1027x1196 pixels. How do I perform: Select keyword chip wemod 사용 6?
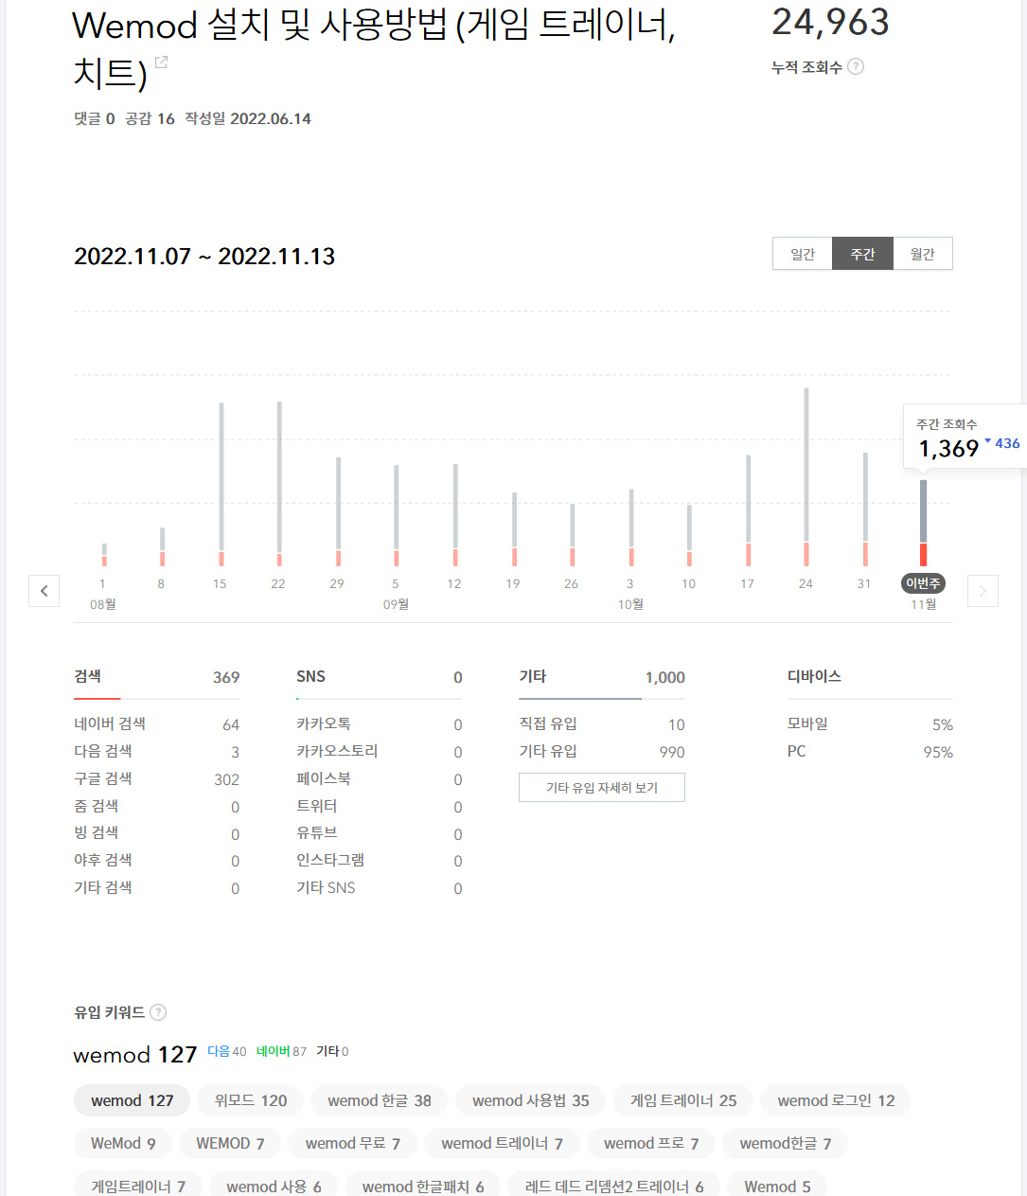(x=274, y=1186)
